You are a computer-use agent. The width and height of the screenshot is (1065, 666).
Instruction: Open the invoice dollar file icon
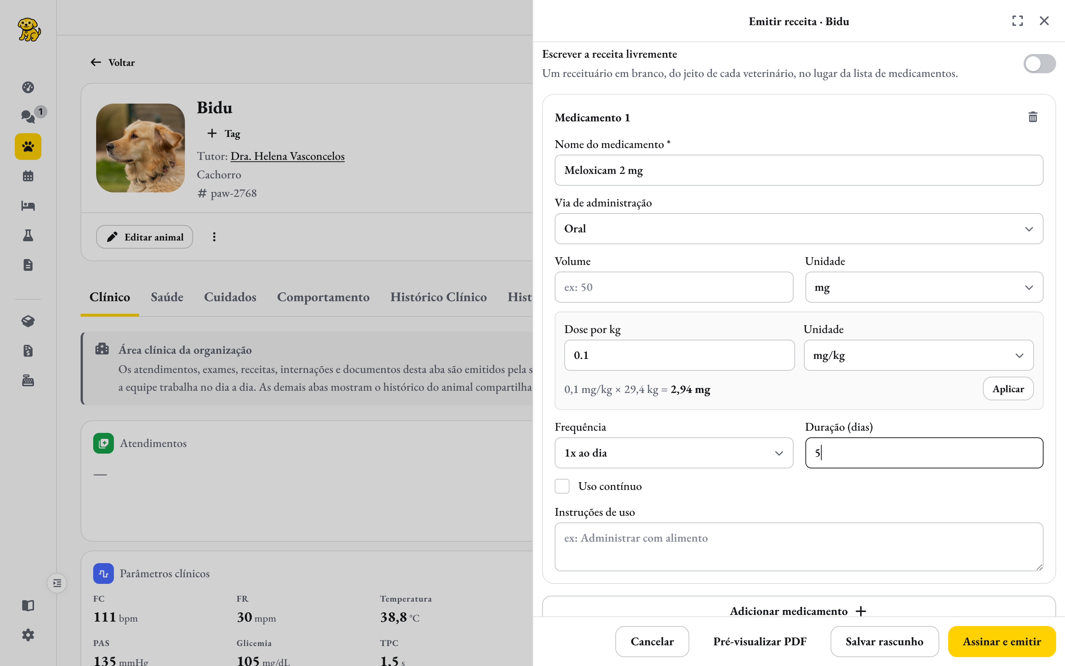click(28, 351)
